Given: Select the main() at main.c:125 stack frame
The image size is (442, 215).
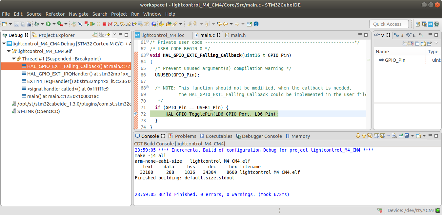Looking at the screenshot, I should click(x=61, y=96).
